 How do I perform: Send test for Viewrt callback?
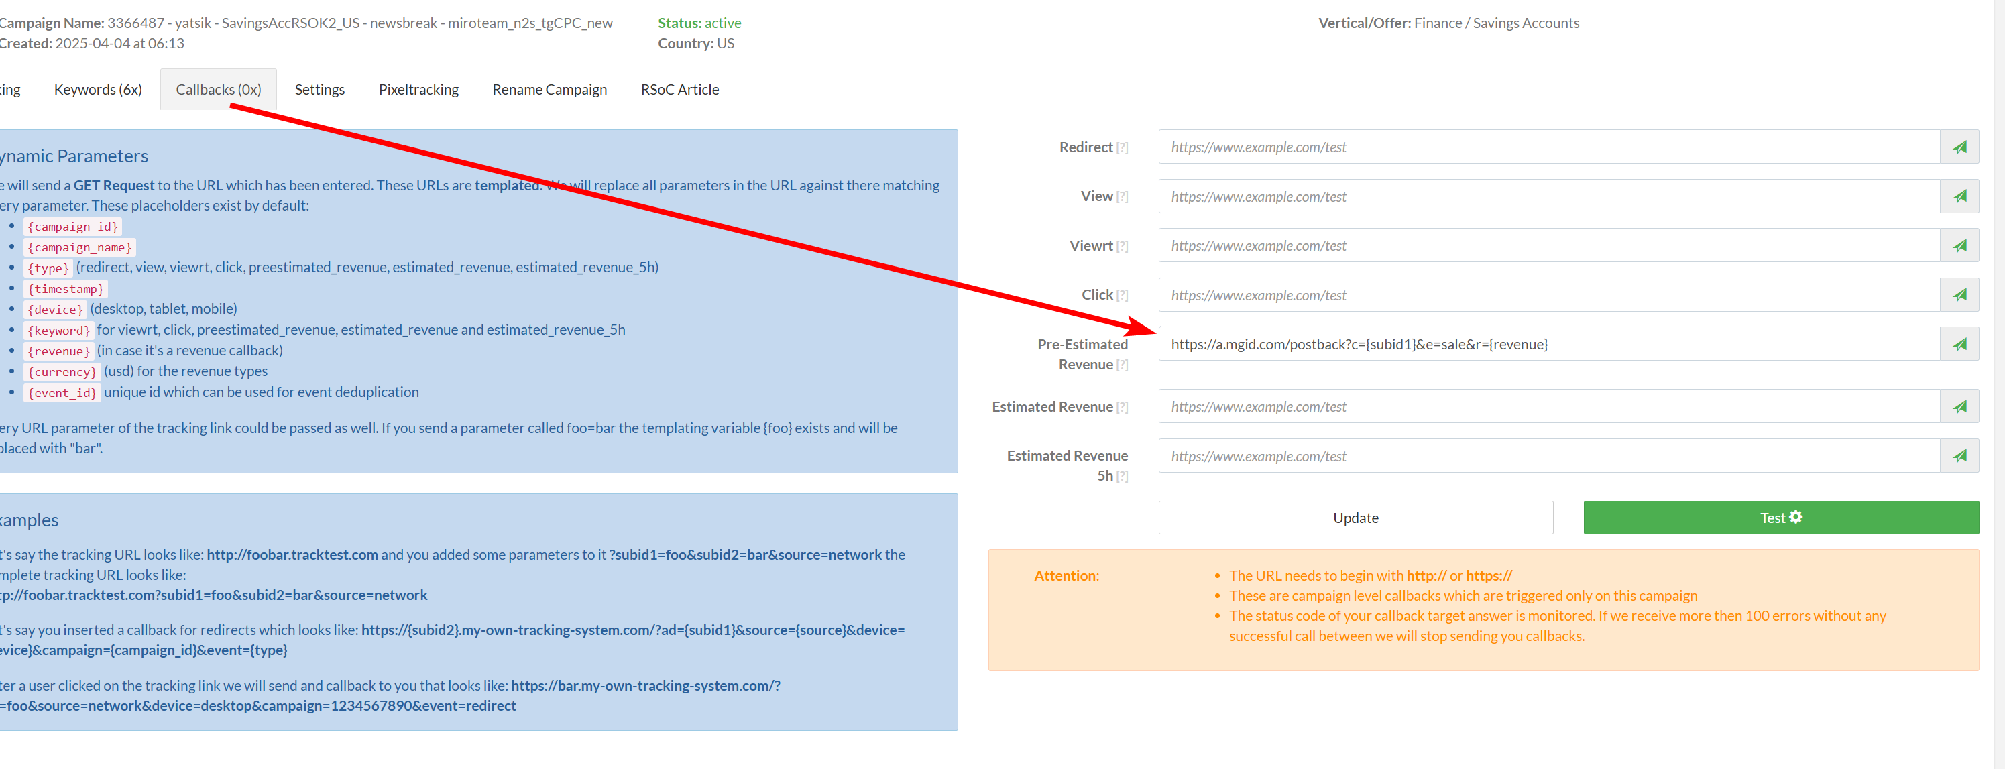[x=1959, y=246]
